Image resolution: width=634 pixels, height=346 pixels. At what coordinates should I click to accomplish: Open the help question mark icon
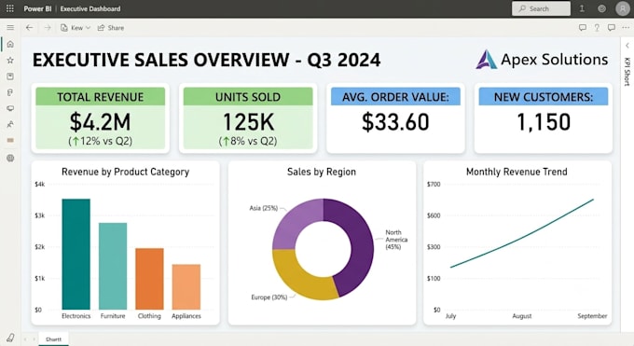click(597, 28)
